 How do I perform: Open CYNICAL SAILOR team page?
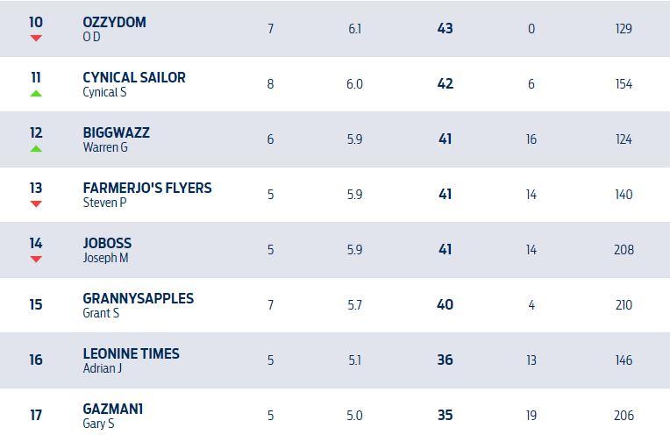[x=134, y=77]
